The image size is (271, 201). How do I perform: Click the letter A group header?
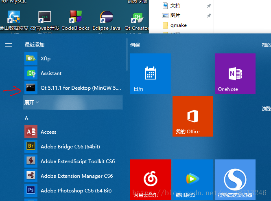point(26,118)
